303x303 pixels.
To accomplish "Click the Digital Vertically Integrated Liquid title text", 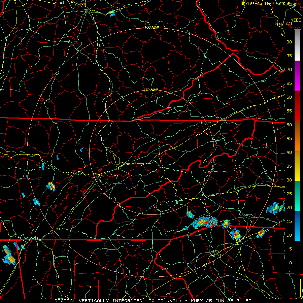I will tap(118, 301).
